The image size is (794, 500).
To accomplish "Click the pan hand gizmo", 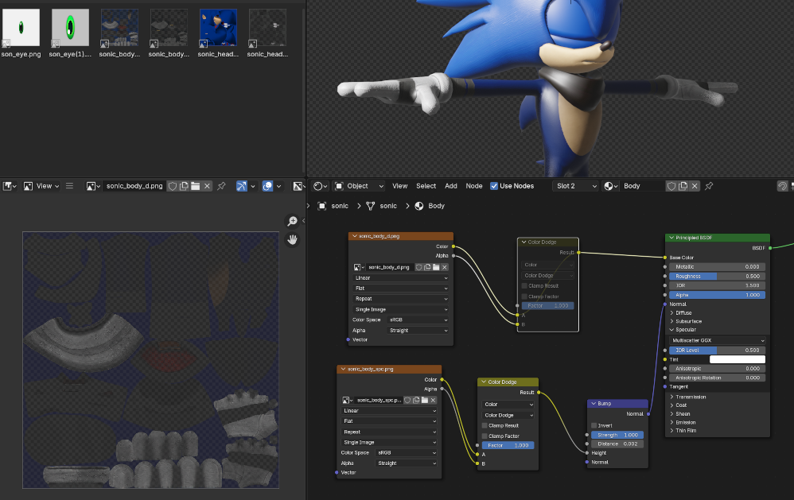I will [x=292, y=239].
